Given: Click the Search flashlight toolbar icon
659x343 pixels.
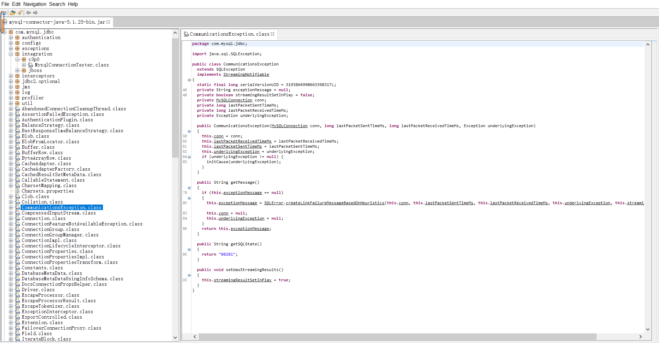Looking at the screenshot, I should click(x=20, y=13).
